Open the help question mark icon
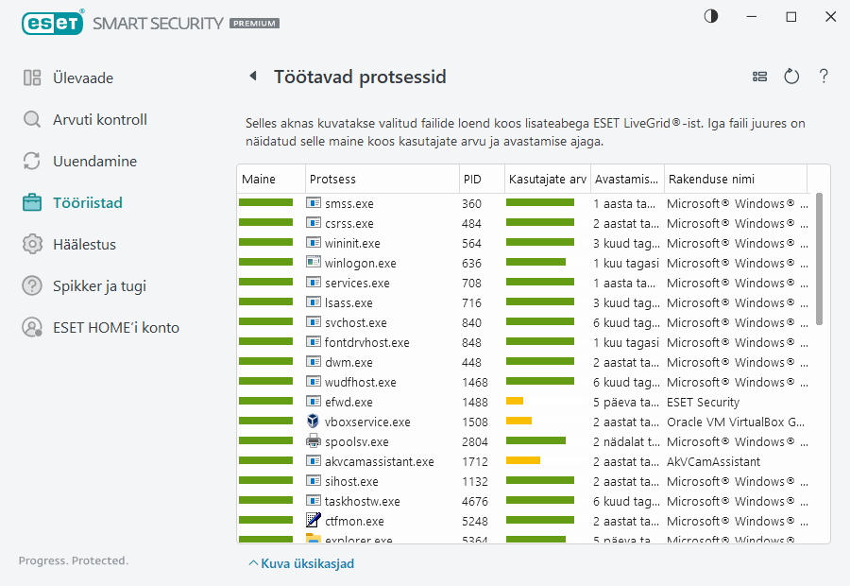 point(824,77)
